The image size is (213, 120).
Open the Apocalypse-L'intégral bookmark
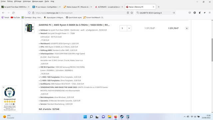(54, 17)
